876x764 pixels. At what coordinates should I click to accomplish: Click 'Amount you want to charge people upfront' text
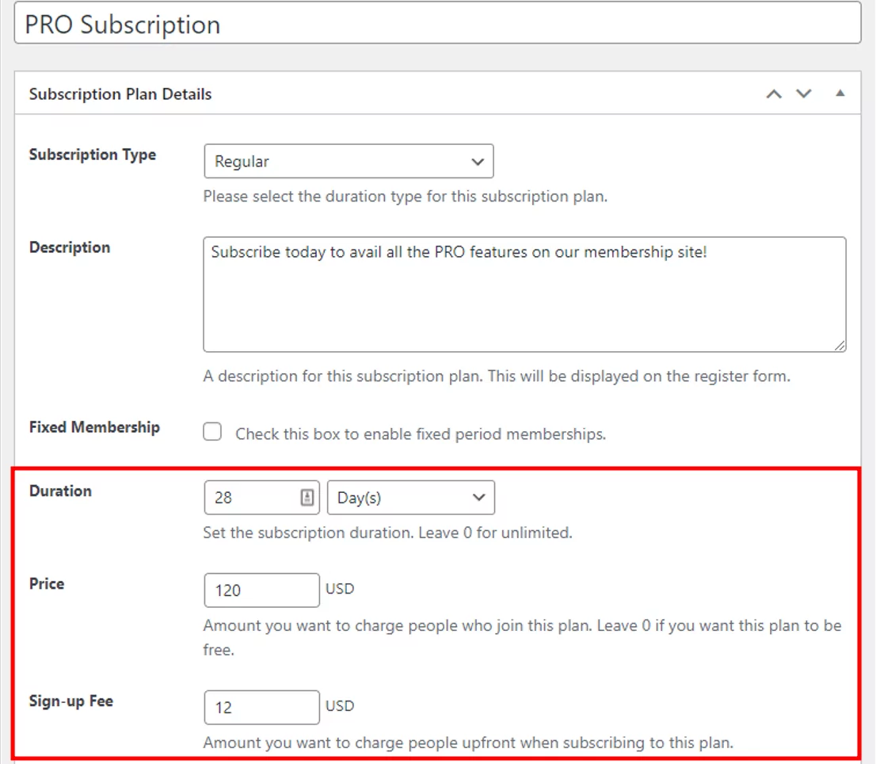[x=468, y=743]
